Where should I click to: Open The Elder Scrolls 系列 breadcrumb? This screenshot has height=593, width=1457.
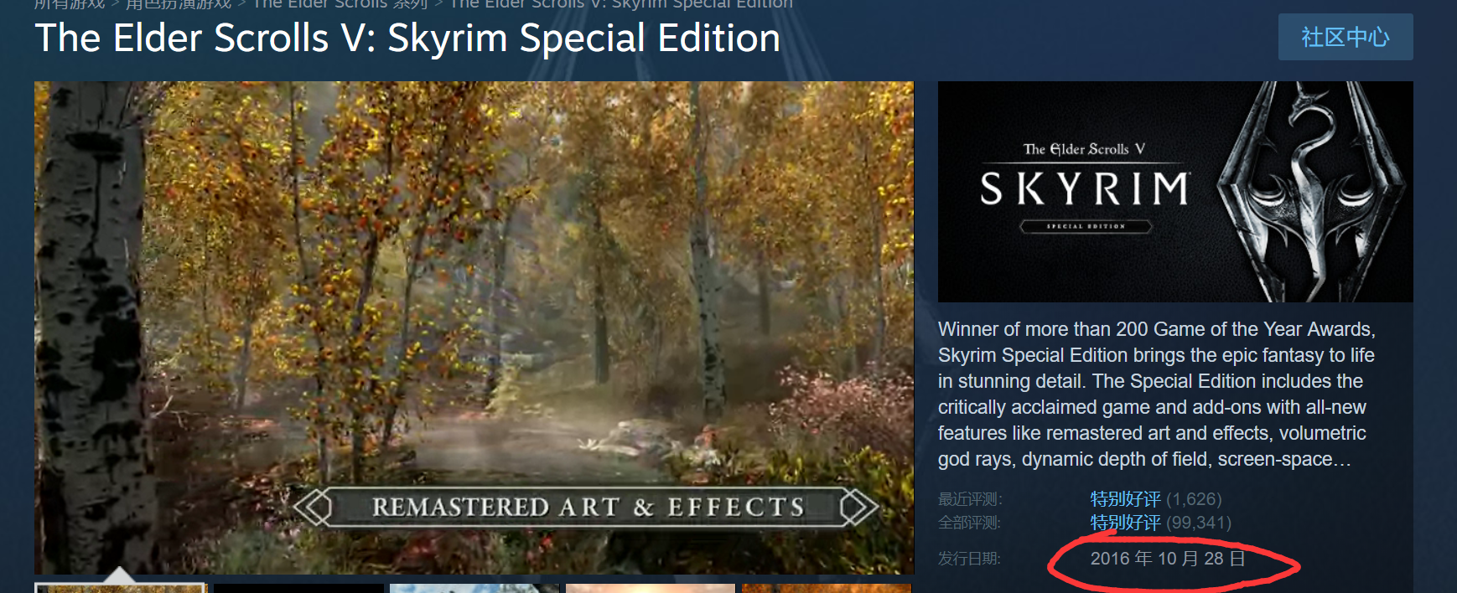coord(340,4)
